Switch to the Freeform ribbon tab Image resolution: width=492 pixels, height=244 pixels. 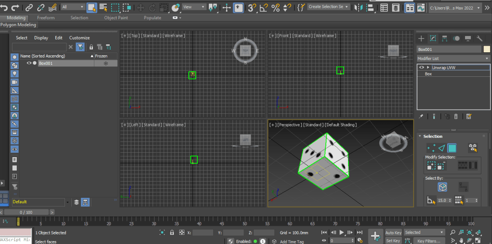(46, 18)
